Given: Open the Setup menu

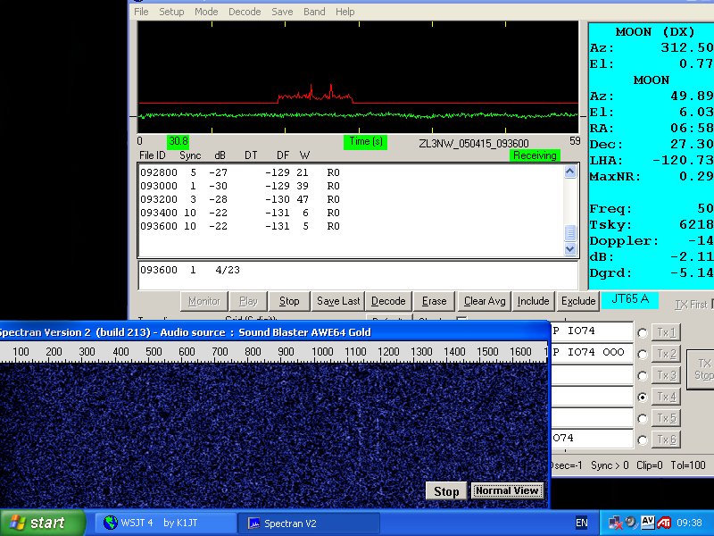Looking at the screenshot, I should pyautogui.click(x=171, y=12).
